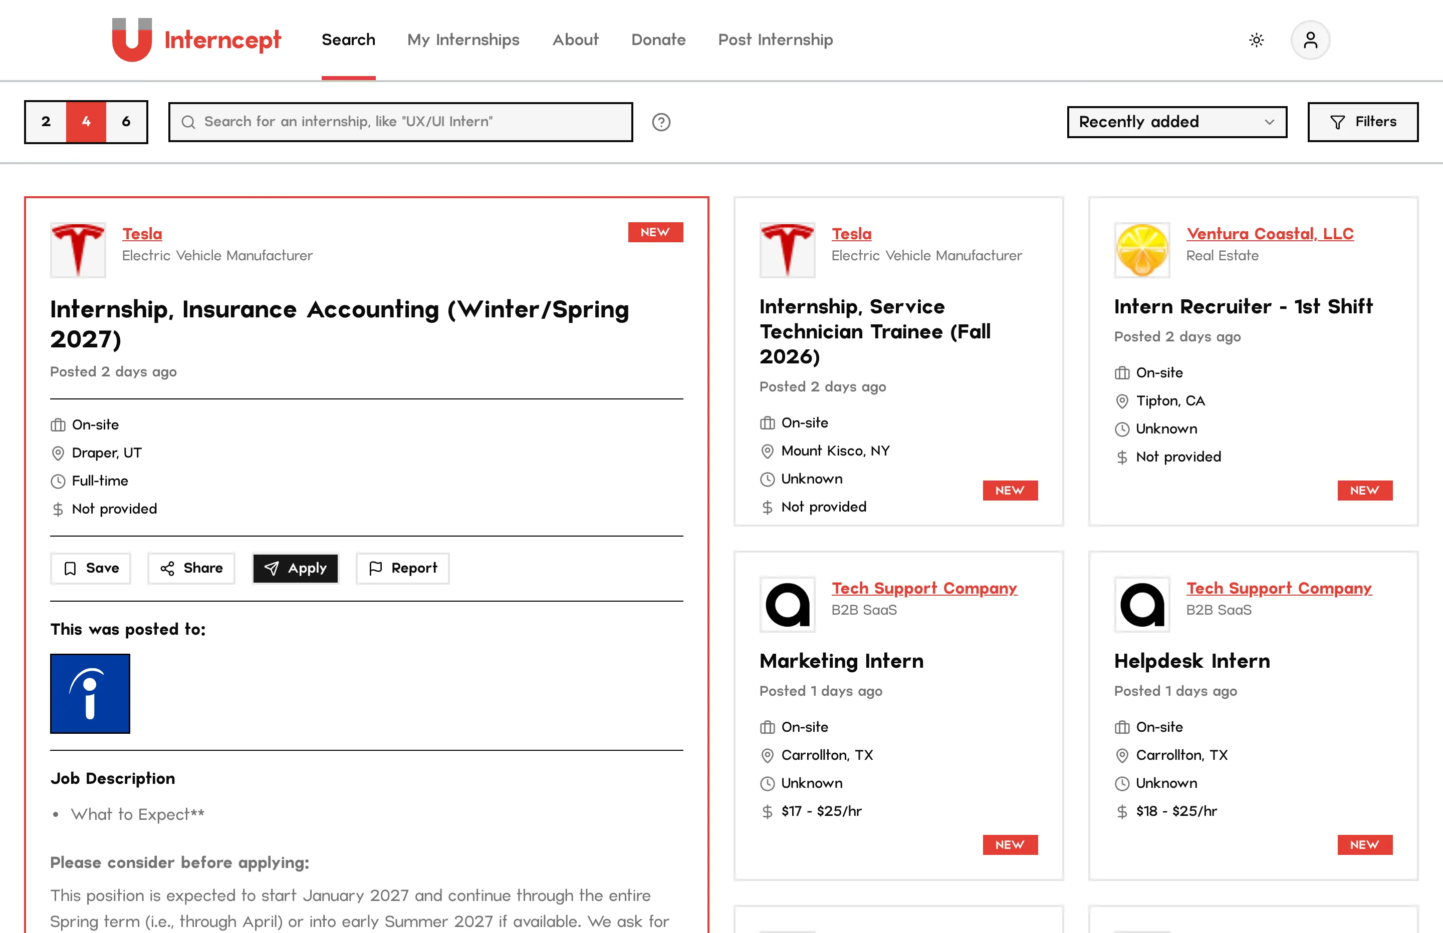Focus the internship search field
Viewport: 1443px width, 933px height.
pyautogui.click(x=401, y=122)
